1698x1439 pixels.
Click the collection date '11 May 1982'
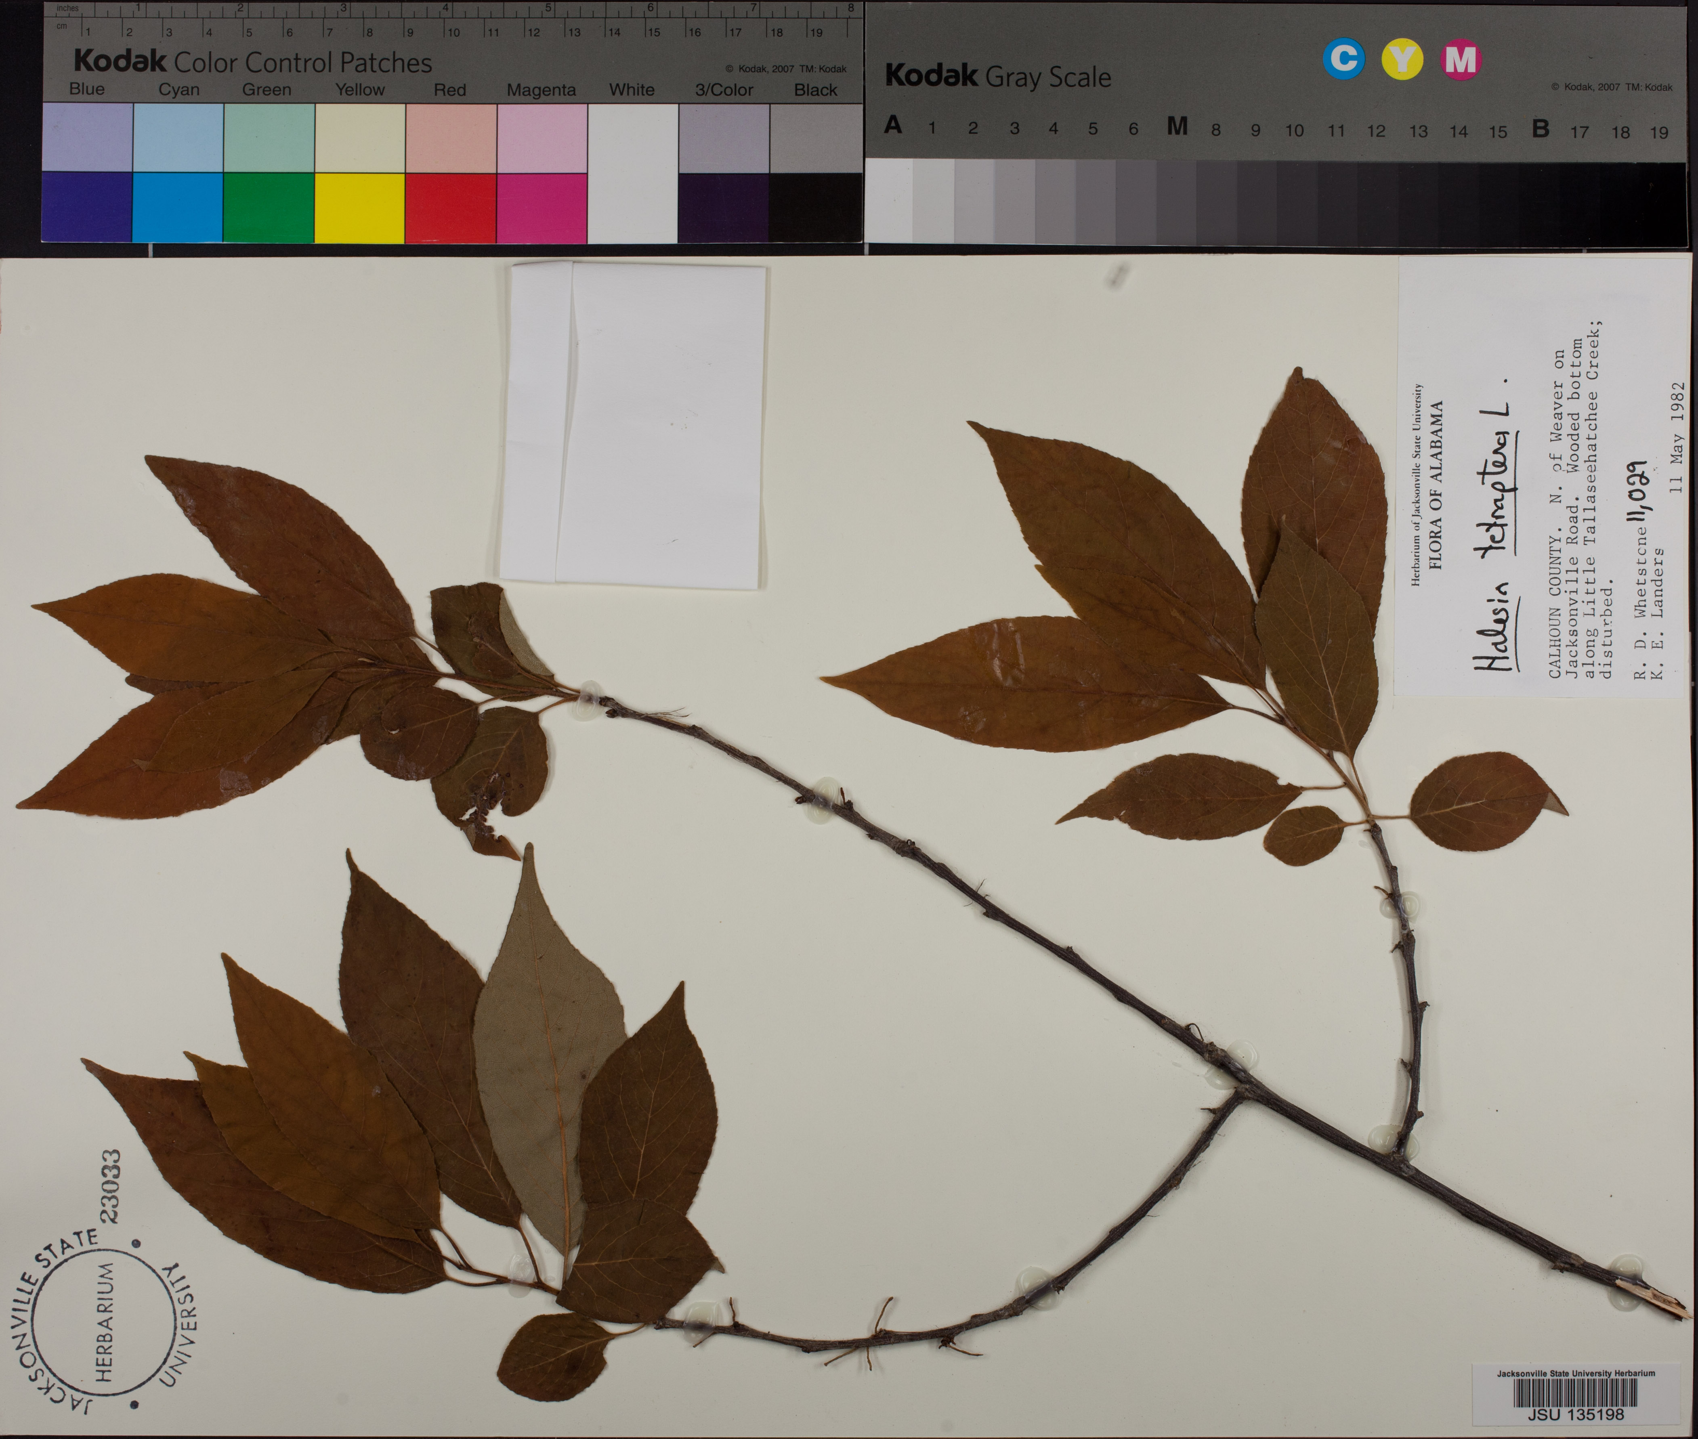1677,437
